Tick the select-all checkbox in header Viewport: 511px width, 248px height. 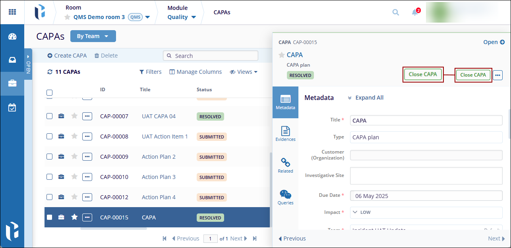pyautogui.click(x=50, y=93)
